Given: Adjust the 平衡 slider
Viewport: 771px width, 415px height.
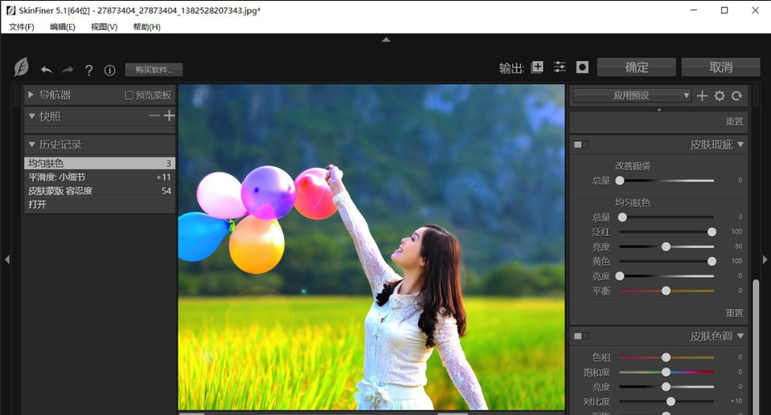Looking at the screenshot, I should [x=666, y=291].
